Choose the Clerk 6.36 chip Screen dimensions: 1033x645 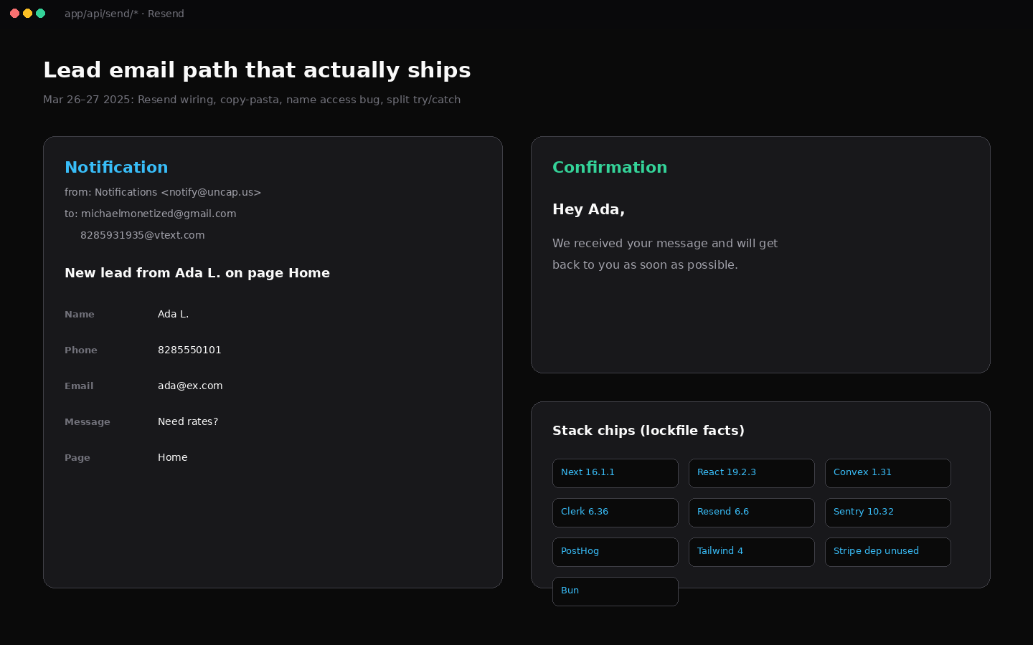point(615,512)
